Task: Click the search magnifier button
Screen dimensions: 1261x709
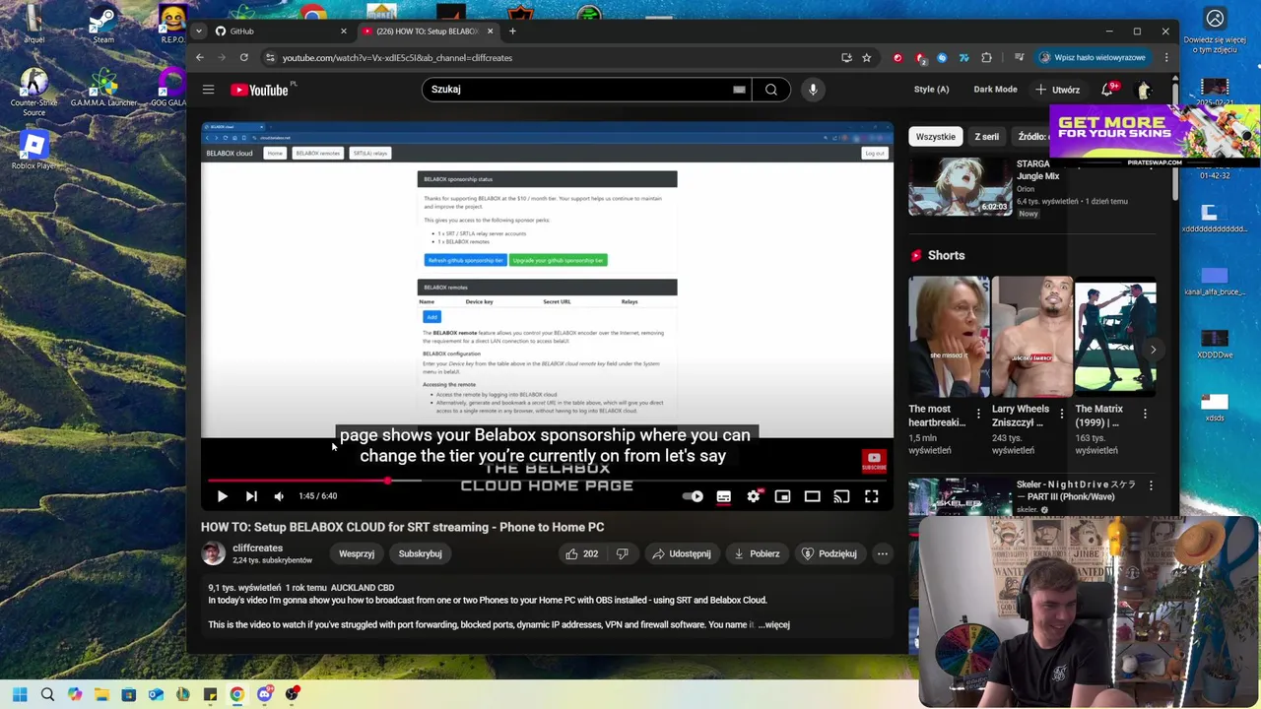Action: [771, 90]
